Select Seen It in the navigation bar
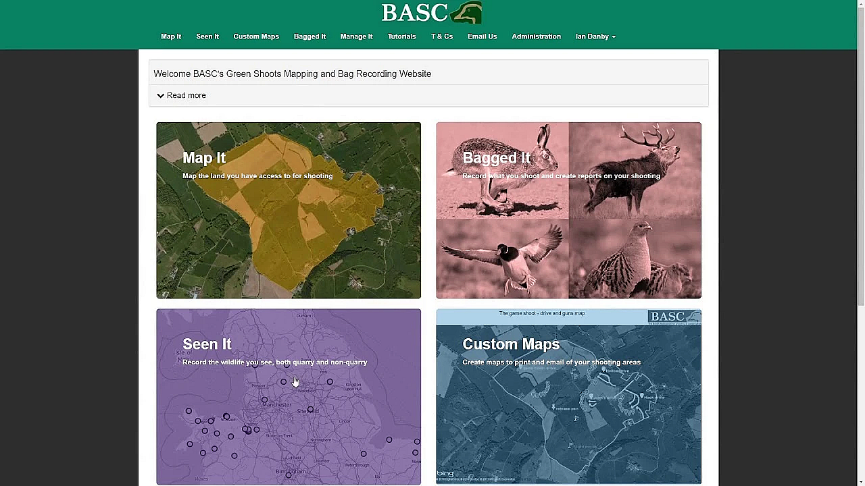Screen dimensions: 865x486 (x=207, y=36)
